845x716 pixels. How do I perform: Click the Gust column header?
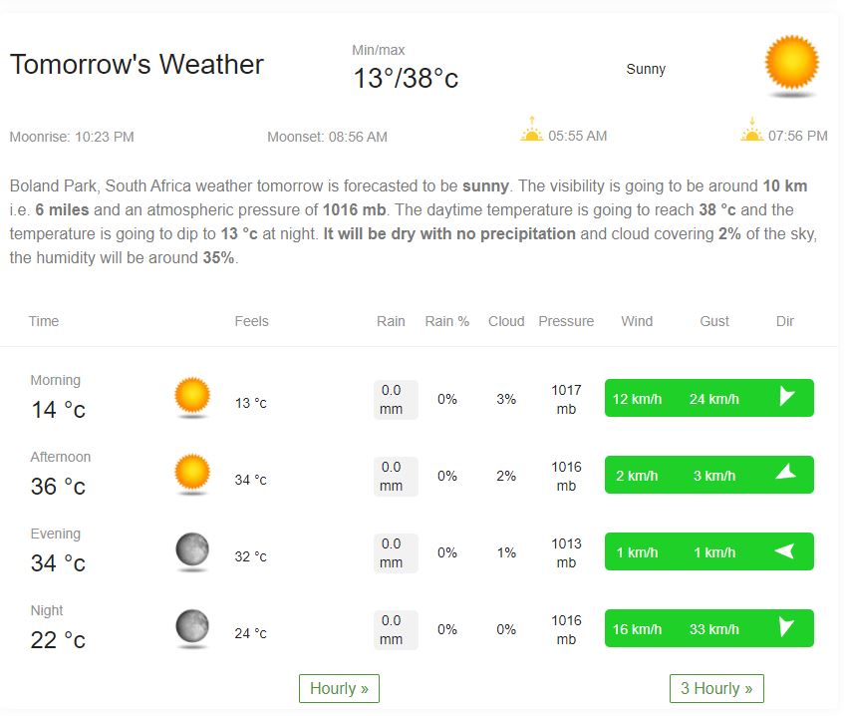coord(714,321)
